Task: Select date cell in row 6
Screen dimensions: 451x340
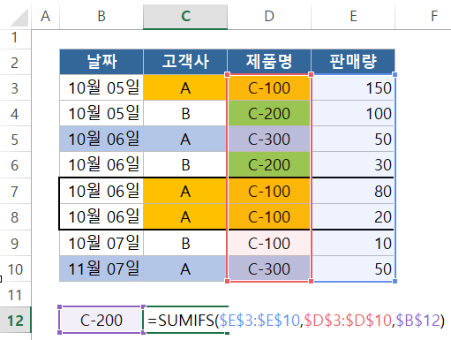Action: pos(101,165)
